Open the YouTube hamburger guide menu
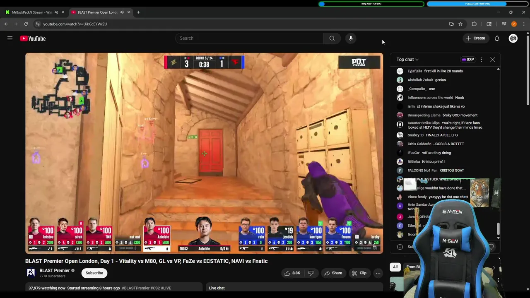Screen dimensions: 530x298 pyautogui.click(x=10, y=38)
